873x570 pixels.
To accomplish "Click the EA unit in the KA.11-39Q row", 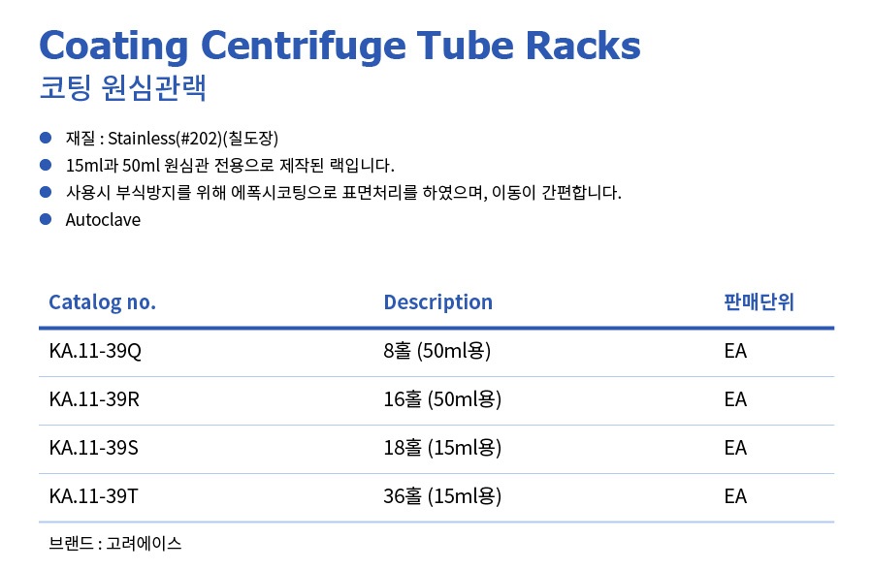I will (735, 351).
